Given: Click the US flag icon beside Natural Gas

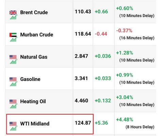Looking at the screenshot, I should click(x=13, y=57).
